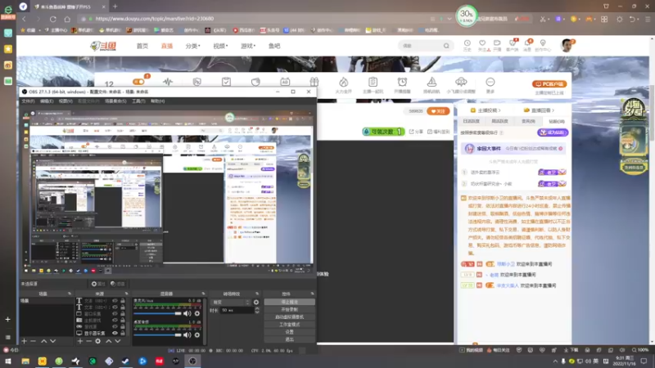
Task: Toggle lock of source with gamepad icon
Action: 123,326
